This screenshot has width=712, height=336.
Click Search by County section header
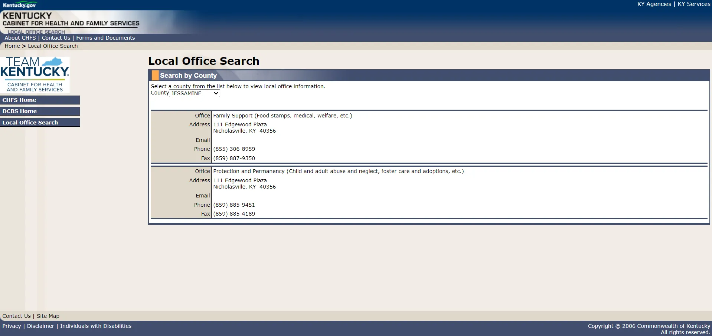pyautogui.click(x=188, y=76)
